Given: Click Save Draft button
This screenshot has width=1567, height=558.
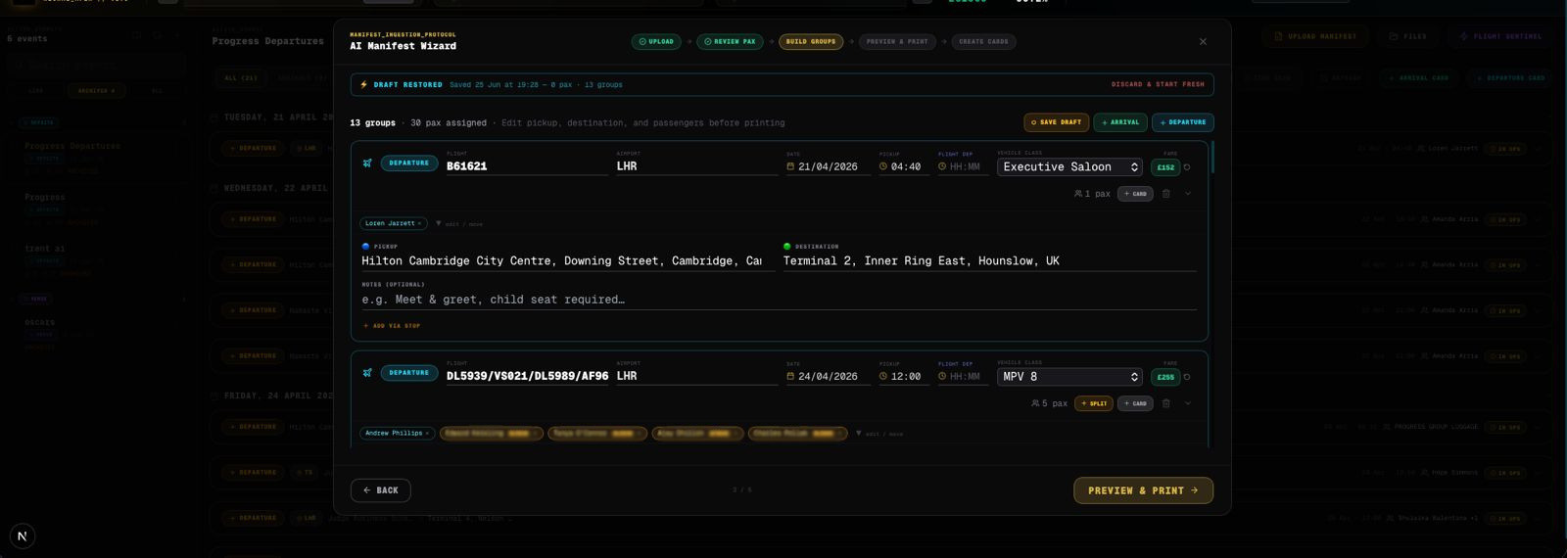Looking at the screenshot, I should (1057, 122).
